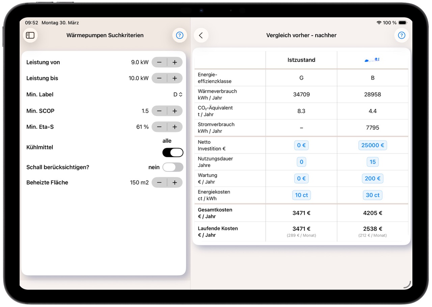This screenshot has height=307, width=432.
Task: Tap the clock showing 09:52
Action: pos(31,23)
